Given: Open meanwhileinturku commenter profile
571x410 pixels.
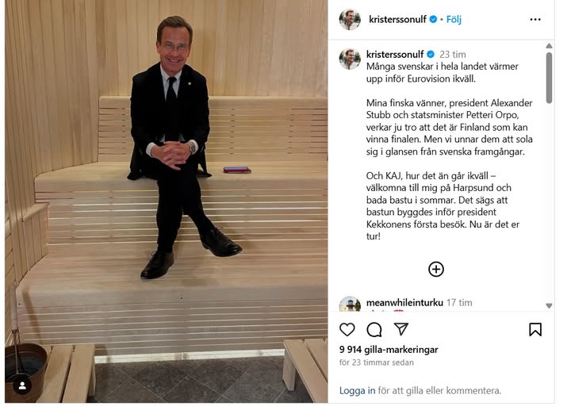Looking at the screenshot, I should tap(404, 303).
